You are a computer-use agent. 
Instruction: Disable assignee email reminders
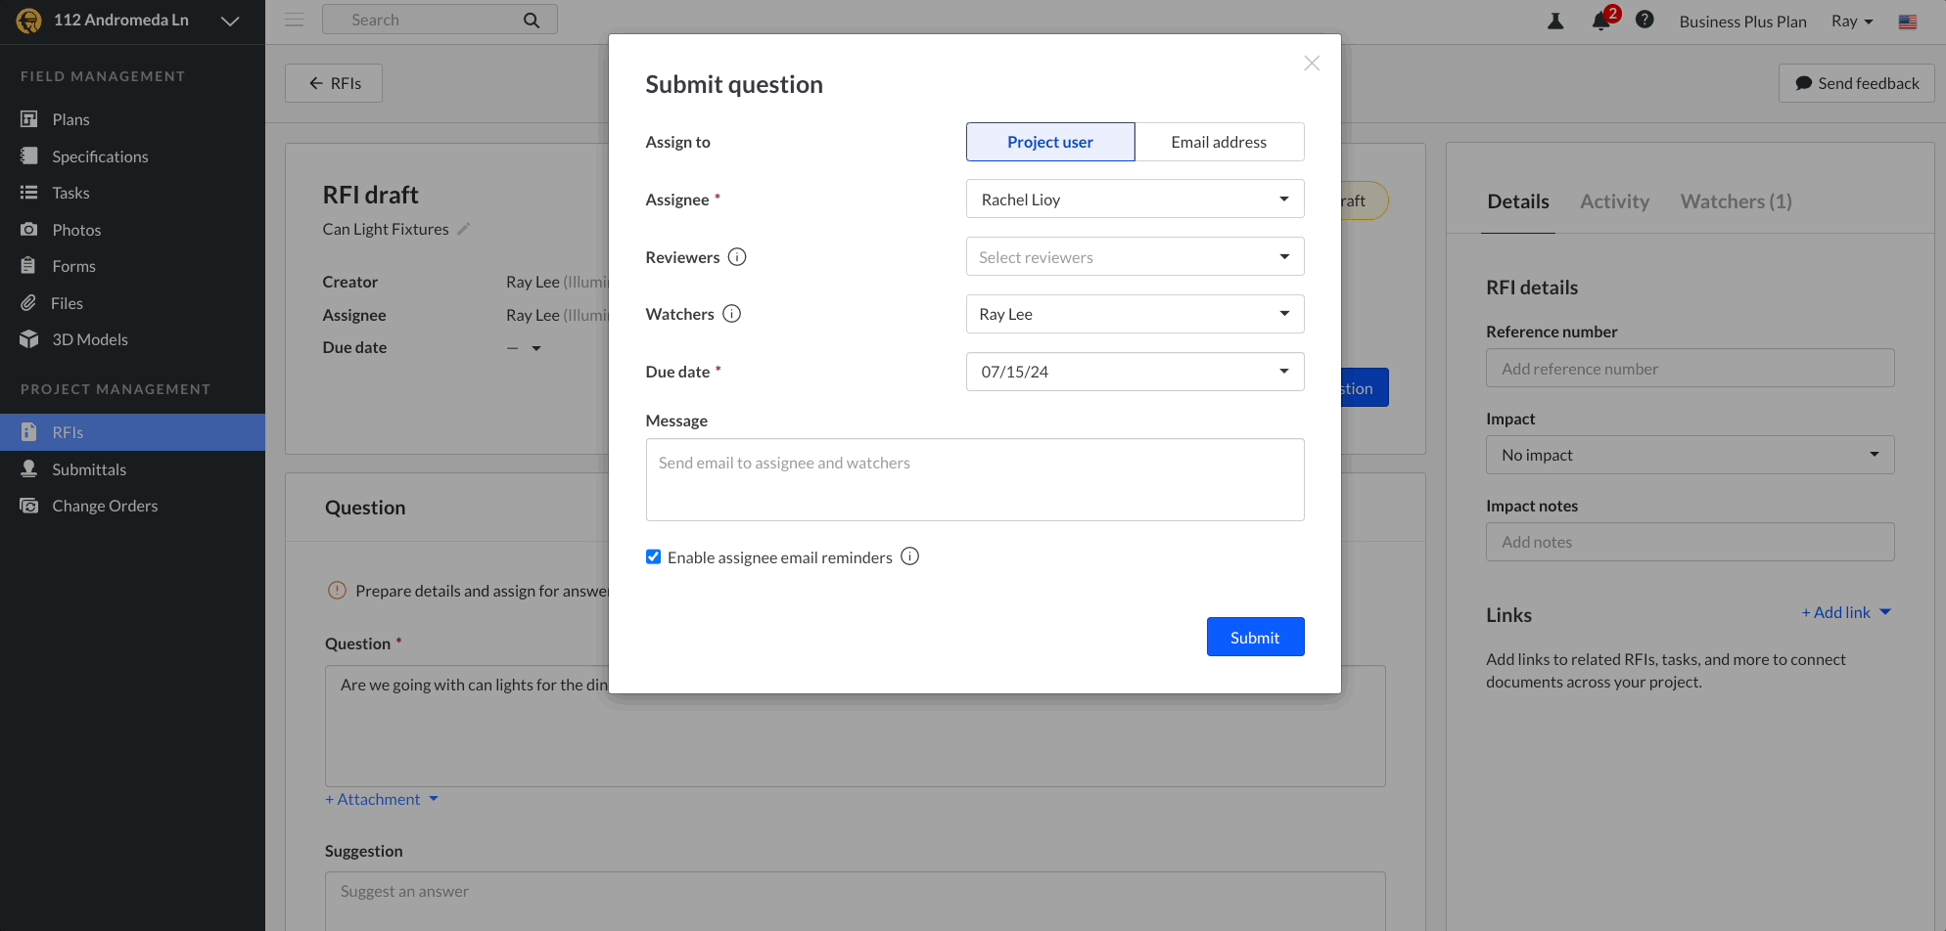tap(653, 556)
